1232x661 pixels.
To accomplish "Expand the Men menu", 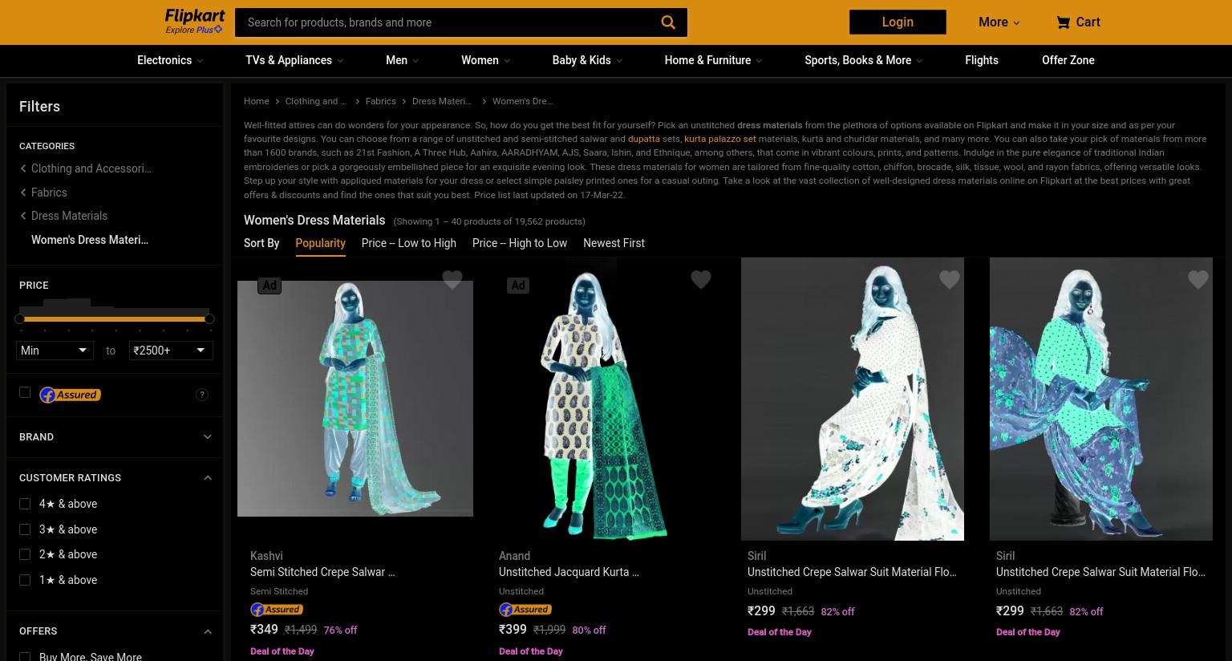I will pyautogui.click(x=402, y=60).
